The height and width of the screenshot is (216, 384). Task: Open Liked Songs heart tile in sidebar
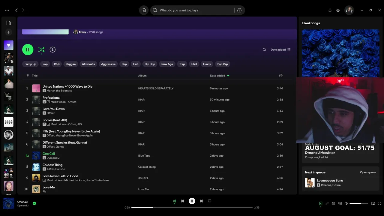pyautogui.click(x=8, y=45)
